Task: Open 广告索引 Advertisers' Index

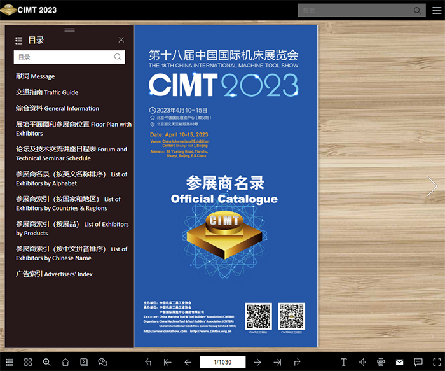Action: 54,274
